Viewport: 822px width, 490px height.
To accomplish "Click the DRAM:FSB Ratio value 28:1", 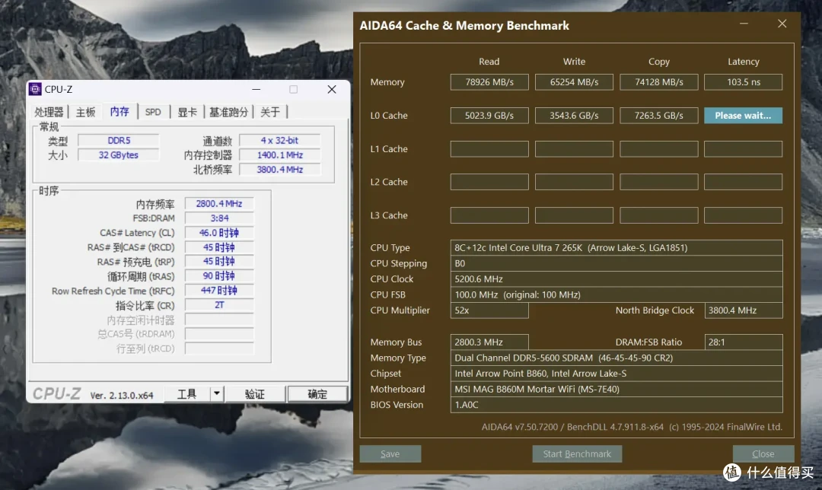I will 744,342.
